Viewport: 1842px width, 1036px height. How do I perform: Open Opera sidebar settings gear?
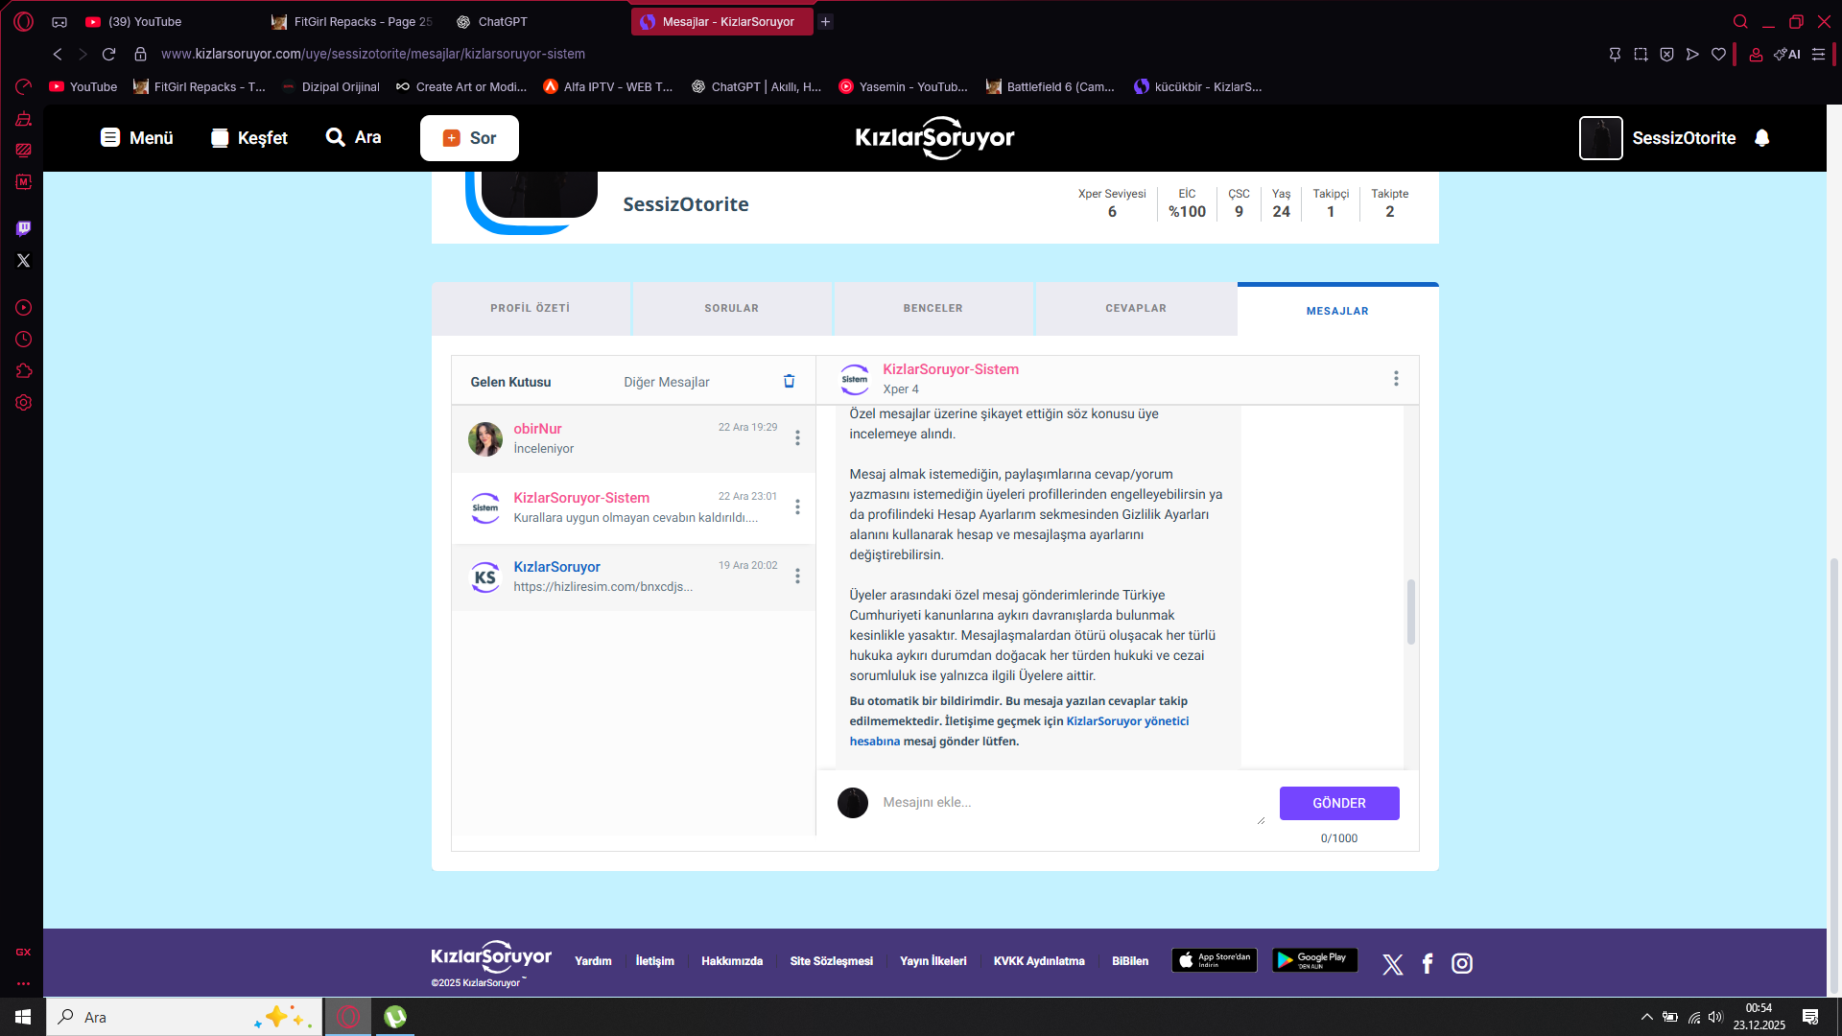point(24,403)
